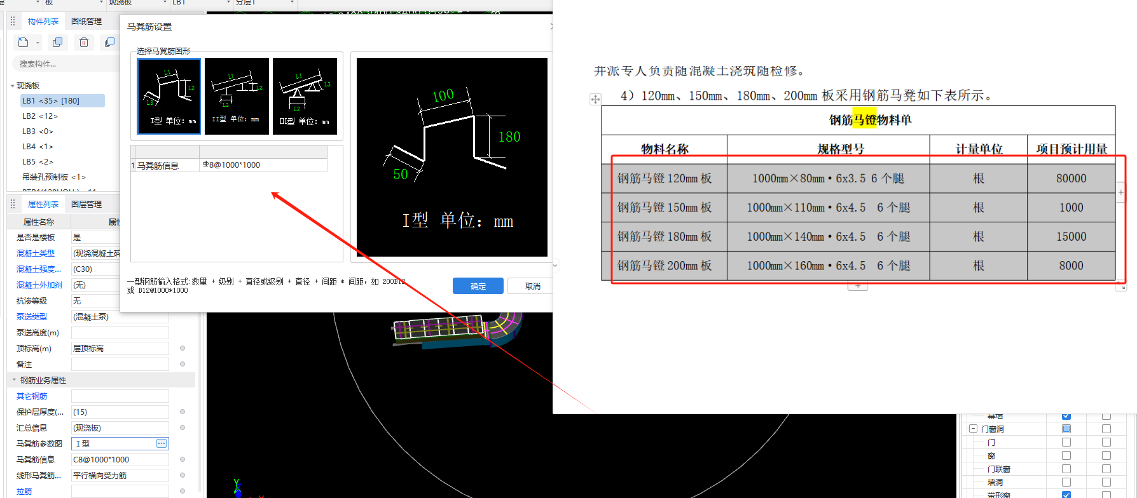Click the 搜索构件 search field
The image size is (1137, 498).
pos(65,64)
